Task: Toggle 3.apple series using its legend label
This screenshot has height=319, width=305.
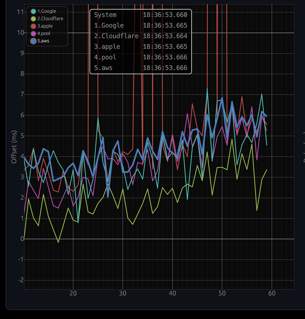Action: click(45, 26)
